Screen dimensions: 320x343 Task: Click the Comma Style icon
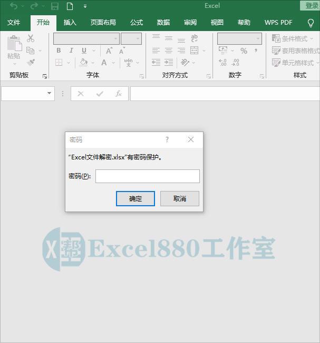coord(256,51)
